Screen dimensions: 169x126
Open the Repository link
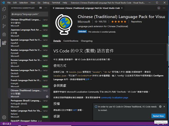point(136,22)
